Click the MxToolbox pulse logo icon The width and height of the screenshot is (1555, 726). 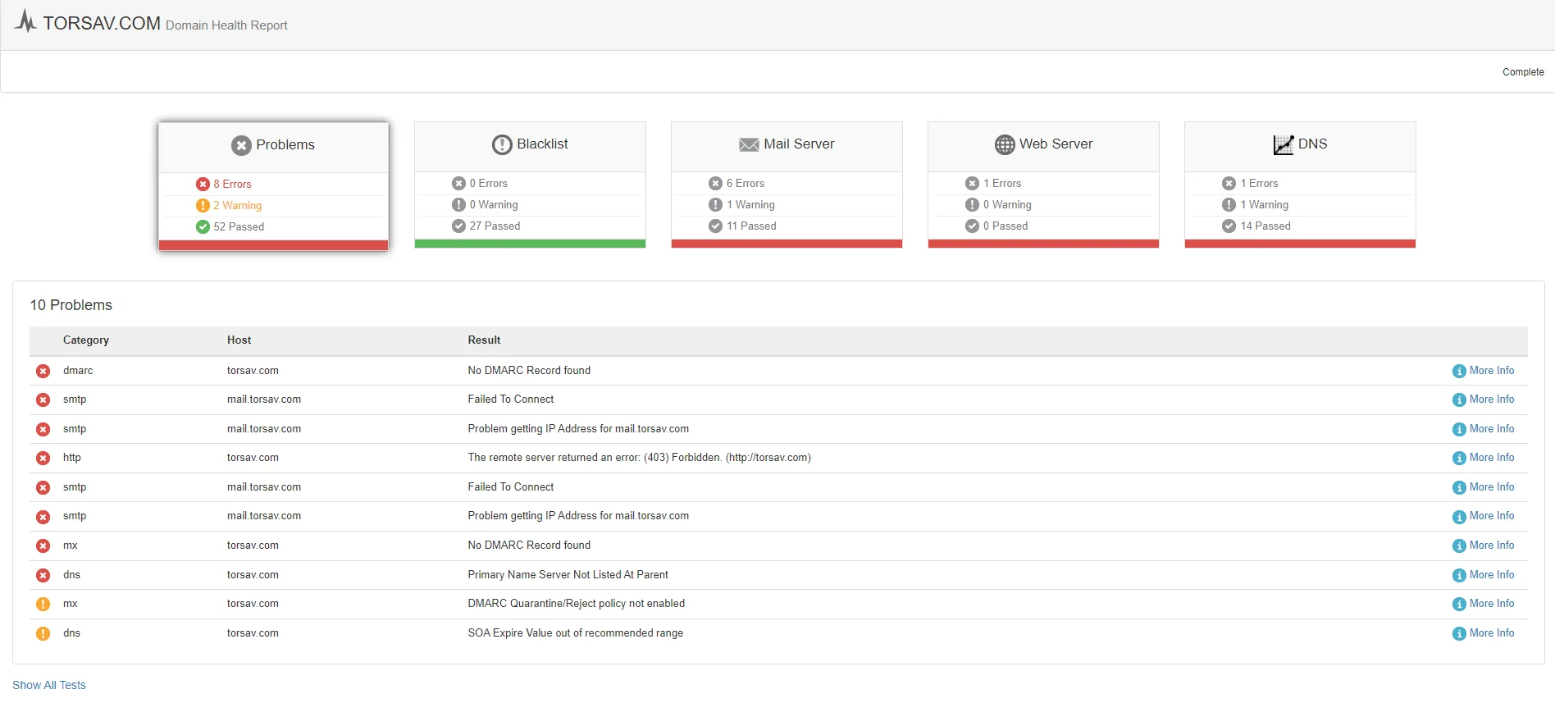click(x=25, y=21)
